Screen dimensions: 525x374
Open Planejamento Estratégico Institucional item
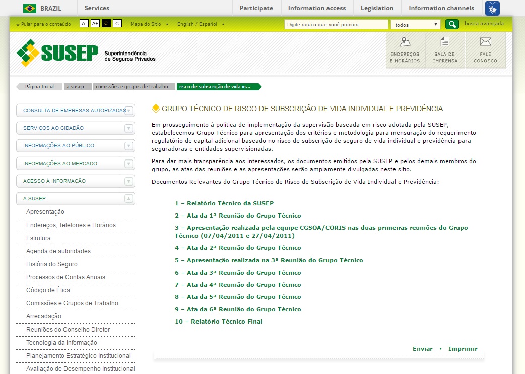coord(79,355)
